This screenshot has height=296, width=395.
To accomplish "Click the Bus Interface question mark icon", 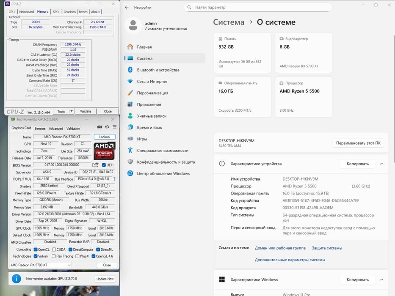I will (x=114, y=179).
